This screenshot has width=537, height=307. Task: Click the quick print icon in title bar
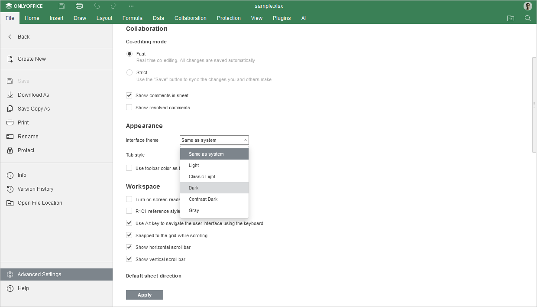[x=79, y=6]
